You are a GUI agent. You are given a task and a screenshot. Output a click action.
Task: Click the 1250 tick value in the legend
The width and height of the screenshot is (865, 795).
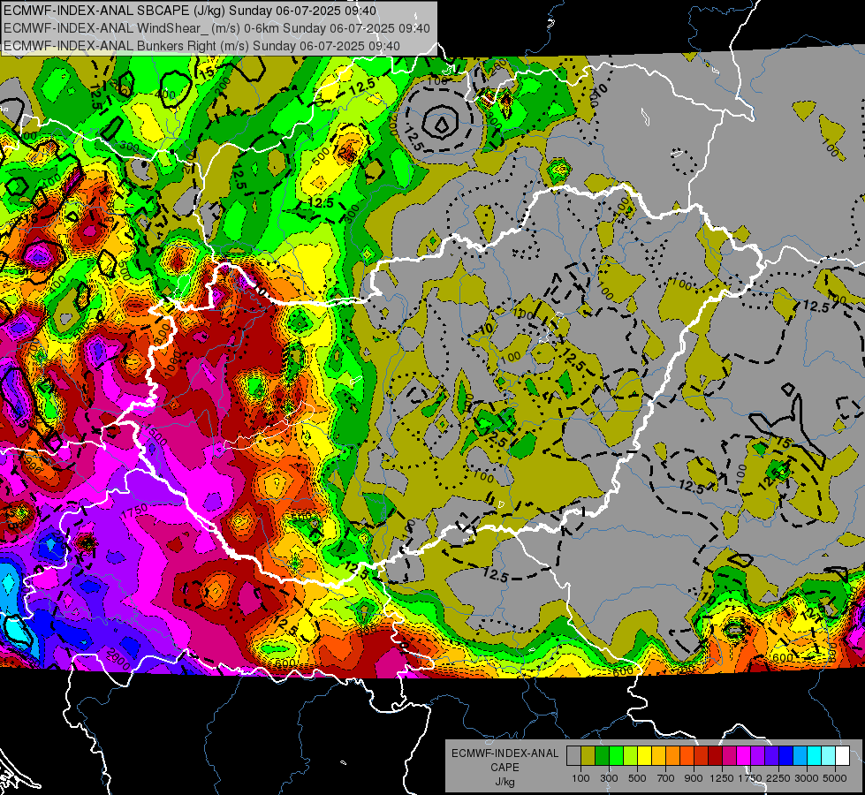coord(722,778)
